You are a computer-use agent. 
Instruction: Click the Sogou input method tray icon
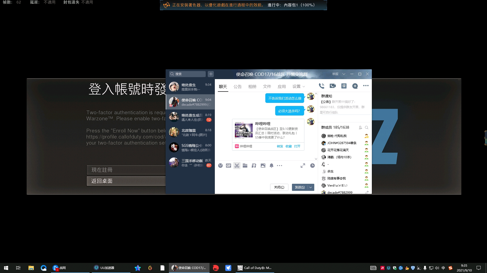tap(450, 268)
